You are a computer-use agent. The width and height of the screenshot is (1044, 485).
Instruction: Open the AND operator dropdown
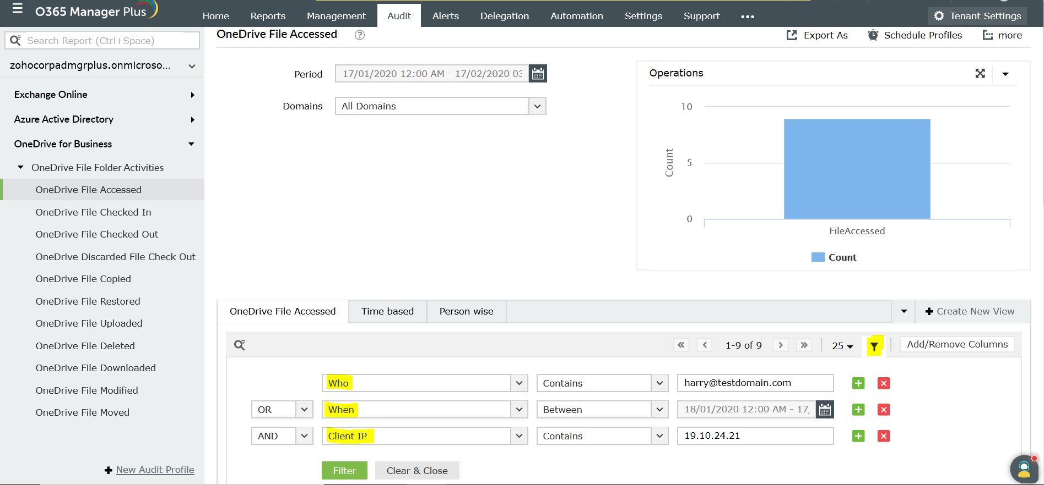[304, 436]
